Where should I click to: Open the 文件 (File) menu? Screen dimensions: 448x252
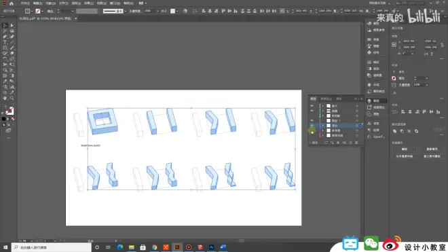[25, 3]
